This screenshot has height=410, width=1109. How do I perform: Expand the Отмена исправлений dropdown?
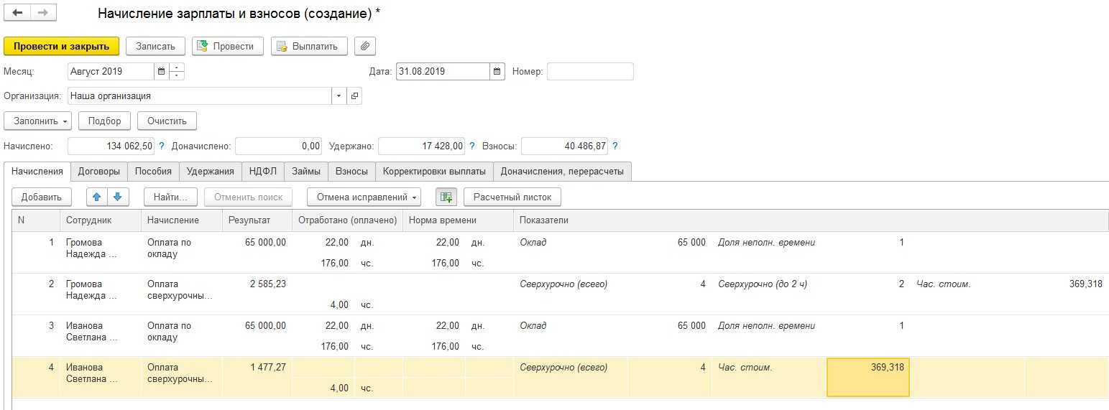click(364, 197)
